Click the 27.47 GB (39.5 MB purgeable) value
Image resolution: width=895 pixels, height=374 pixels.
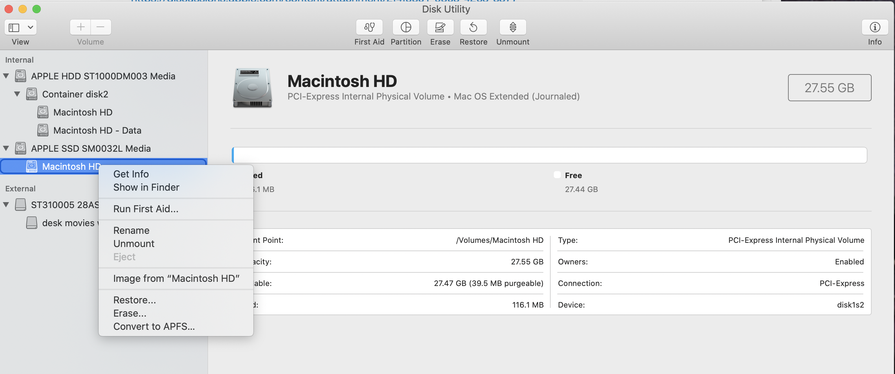[x=489, y=283]
